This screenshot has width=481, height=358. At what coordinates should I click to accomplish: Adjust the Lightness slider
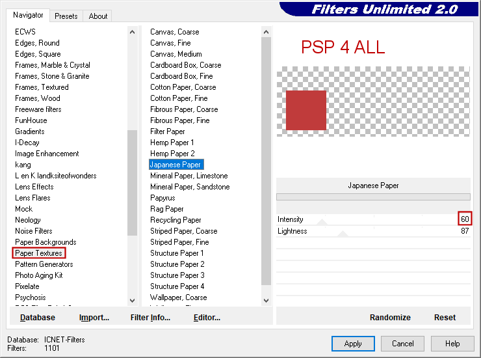tap(374, 231)
